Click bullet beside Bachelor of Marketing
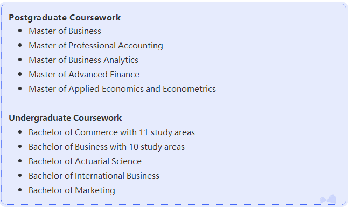This screenshot has height=207, width=349. pyautogui.click(x=20, y=190)
